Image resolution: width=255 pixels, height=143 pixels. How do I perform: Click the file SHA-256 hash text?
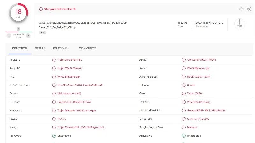(83, 23)
